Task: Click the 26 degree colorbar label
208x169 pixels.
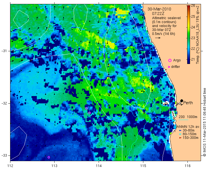Action: (x=193, y=6)
